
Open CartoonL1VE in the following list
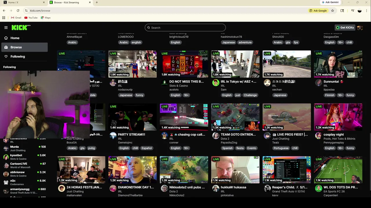pyautogui.click(x=24, y=165)
